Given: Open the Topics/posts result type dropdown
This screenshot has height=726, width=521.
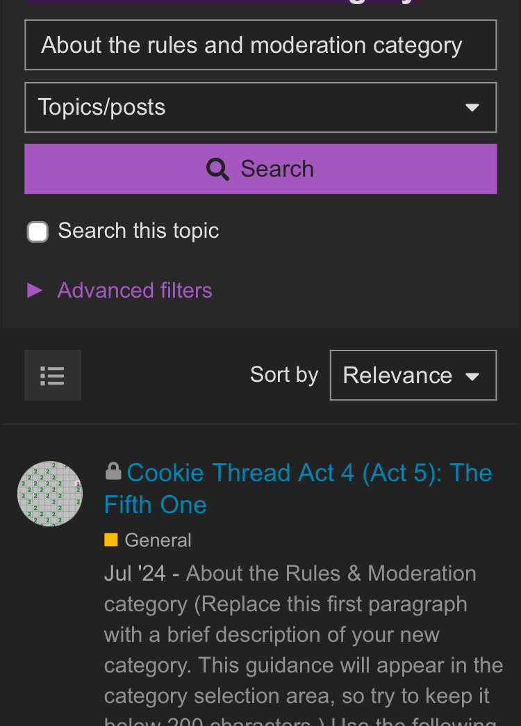Looking at the screenshot, I should 260,107.
